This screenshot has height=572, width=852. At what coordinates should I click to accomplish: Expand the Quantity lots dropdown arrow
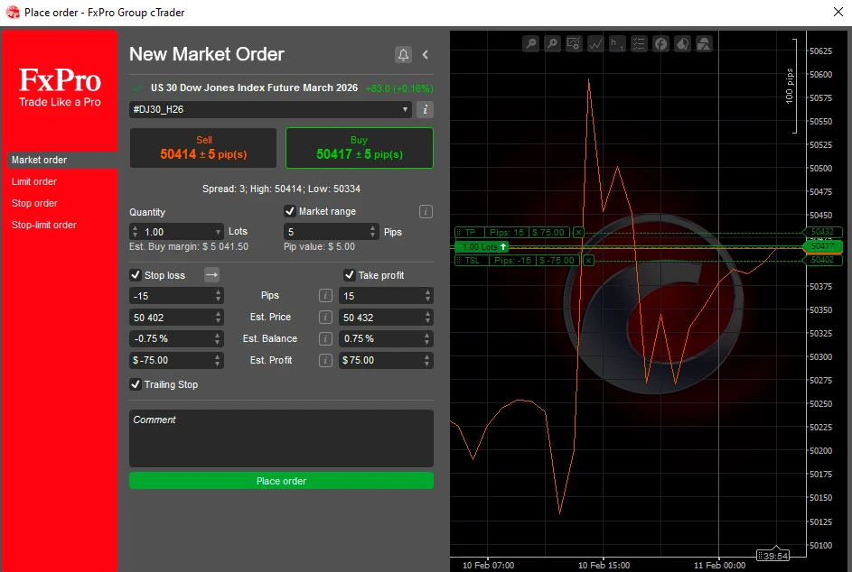click(218, 232)
